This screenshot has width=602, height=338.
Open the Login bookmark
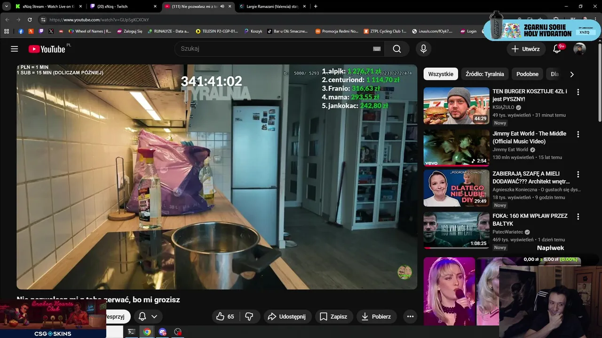(x=468, y=31)
